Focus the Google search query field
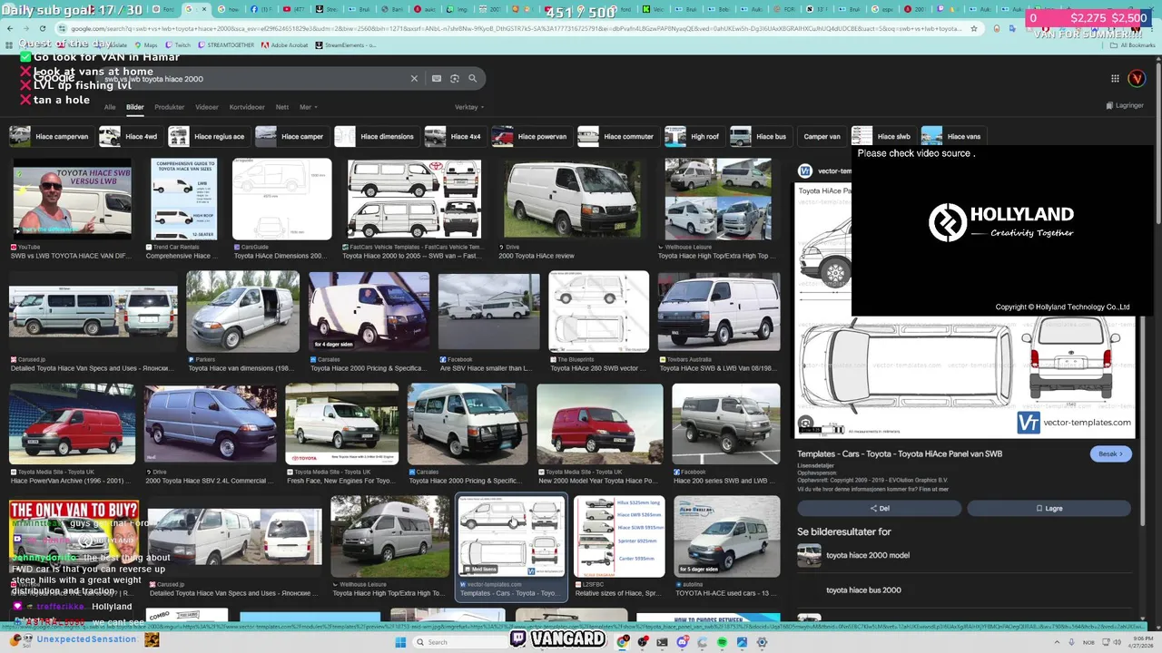 pos(254,79)
